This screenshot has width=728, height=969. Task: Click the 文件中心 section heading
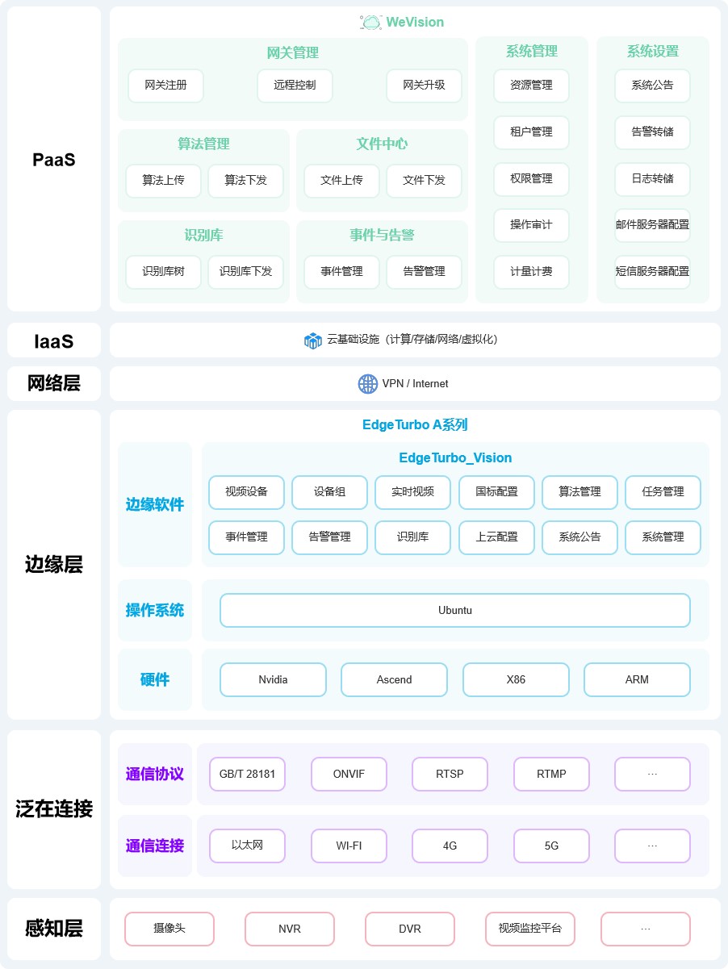coord(382,144)
